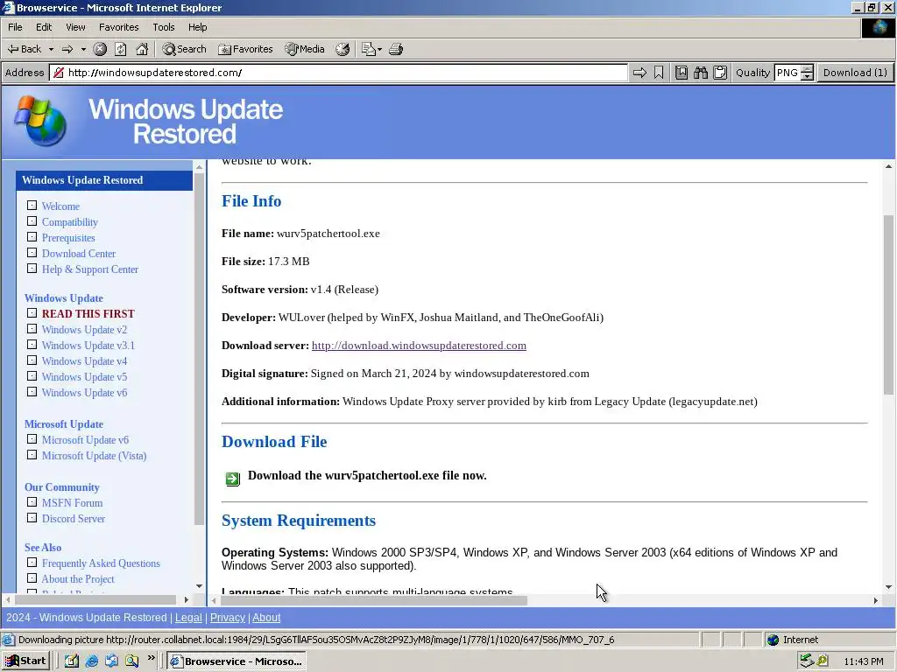Image resolution: width=897 pixels, height=672 pixels.
Task: Open the Compatibility sidebar link
Action: tap(70, 222)
